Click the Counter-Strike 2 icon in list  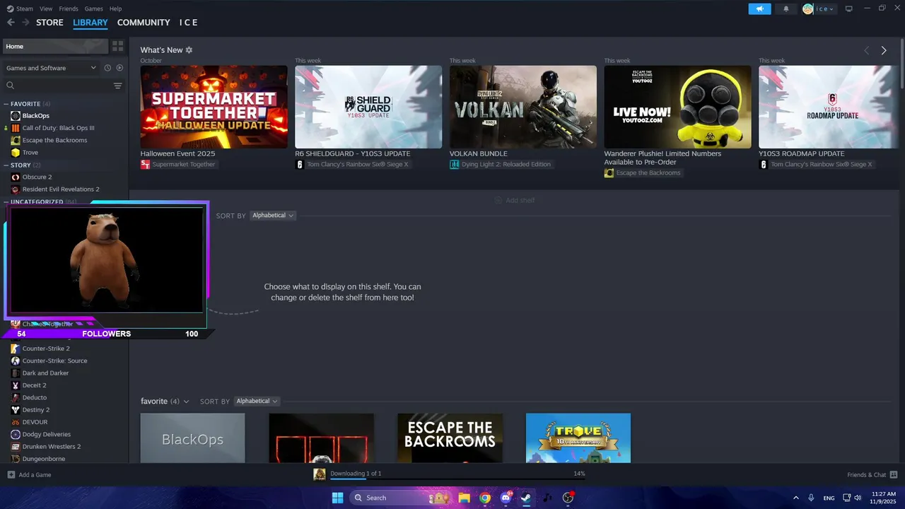16,349
